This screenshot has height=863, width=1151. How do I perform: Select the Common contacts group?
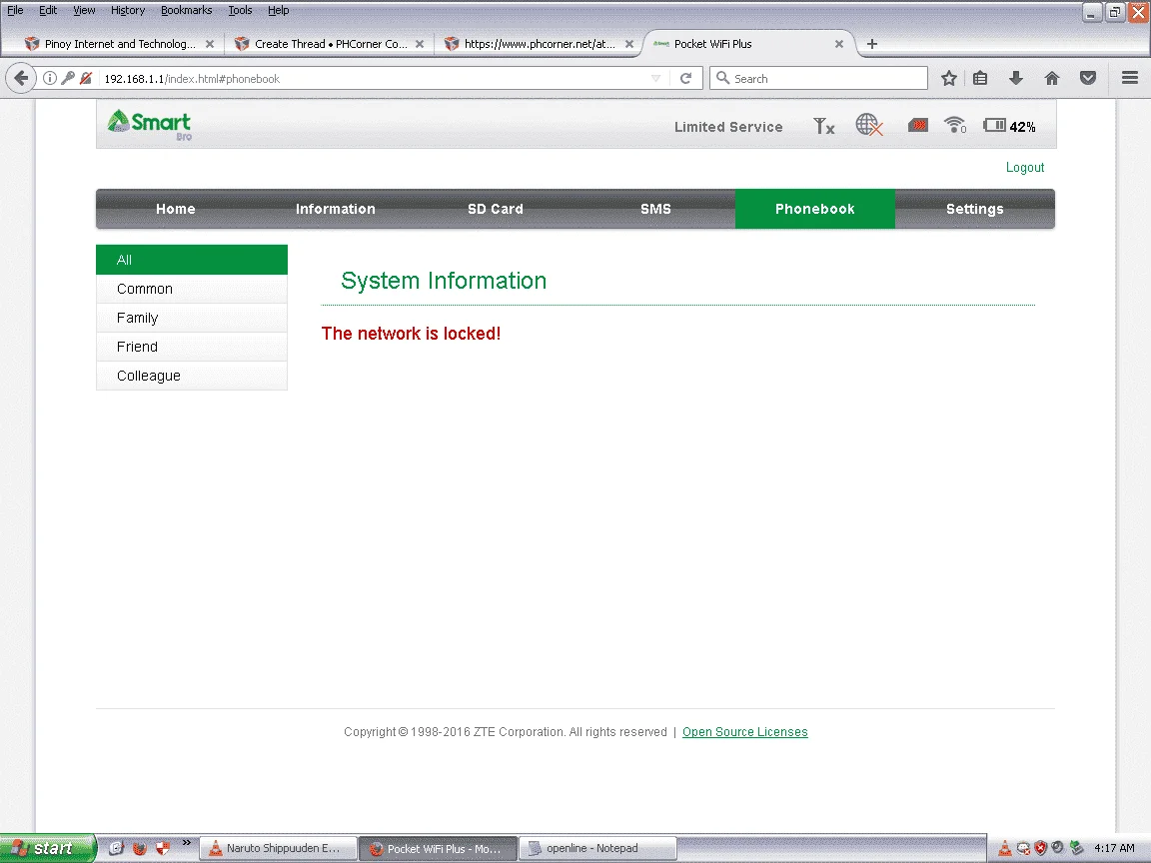[192, 289]
